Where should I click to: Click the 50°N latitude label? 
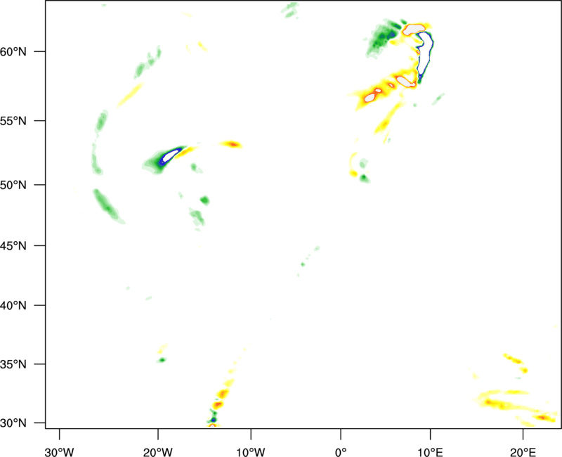point(13,185)
